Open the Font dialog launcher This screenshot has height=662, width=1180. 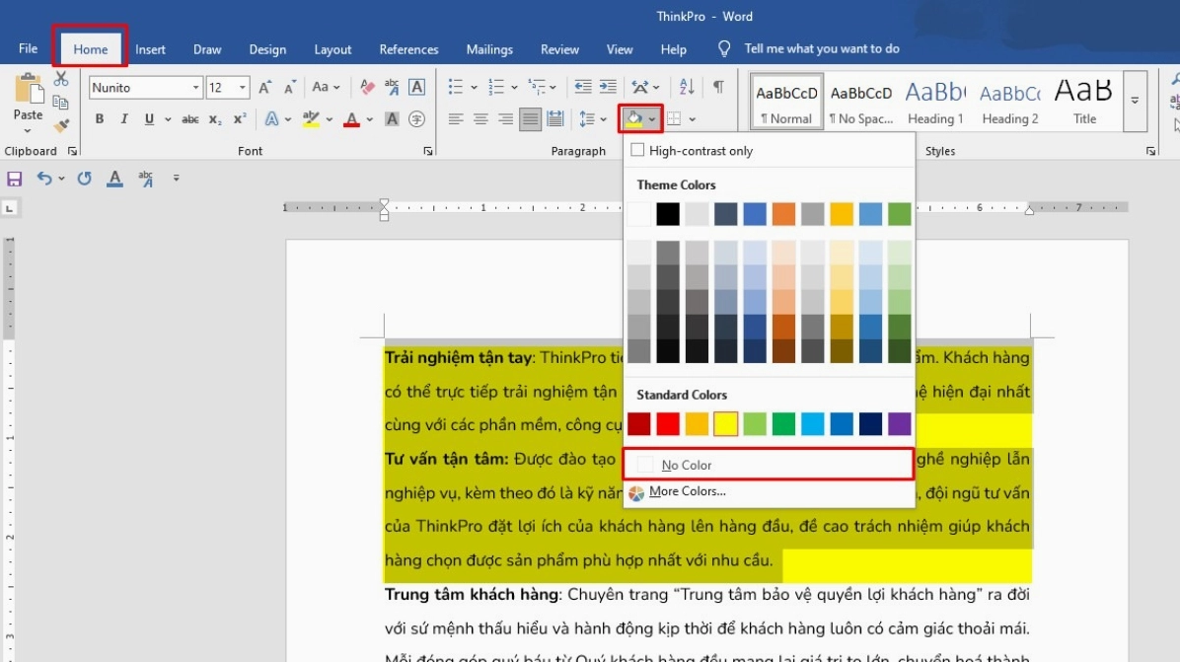428,151
